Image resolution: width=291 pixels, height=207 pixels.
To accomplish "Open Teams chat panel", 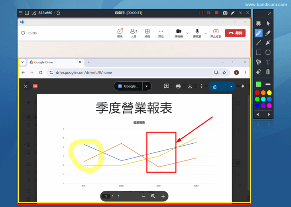I will point(120,33).
